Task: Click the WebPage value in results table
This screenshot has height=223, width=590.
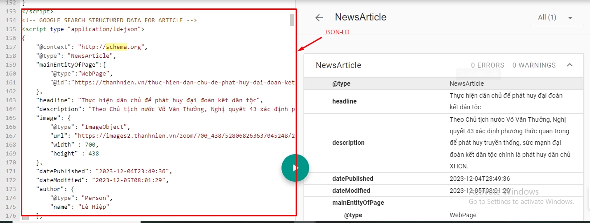Action: [x=463, y=215]
